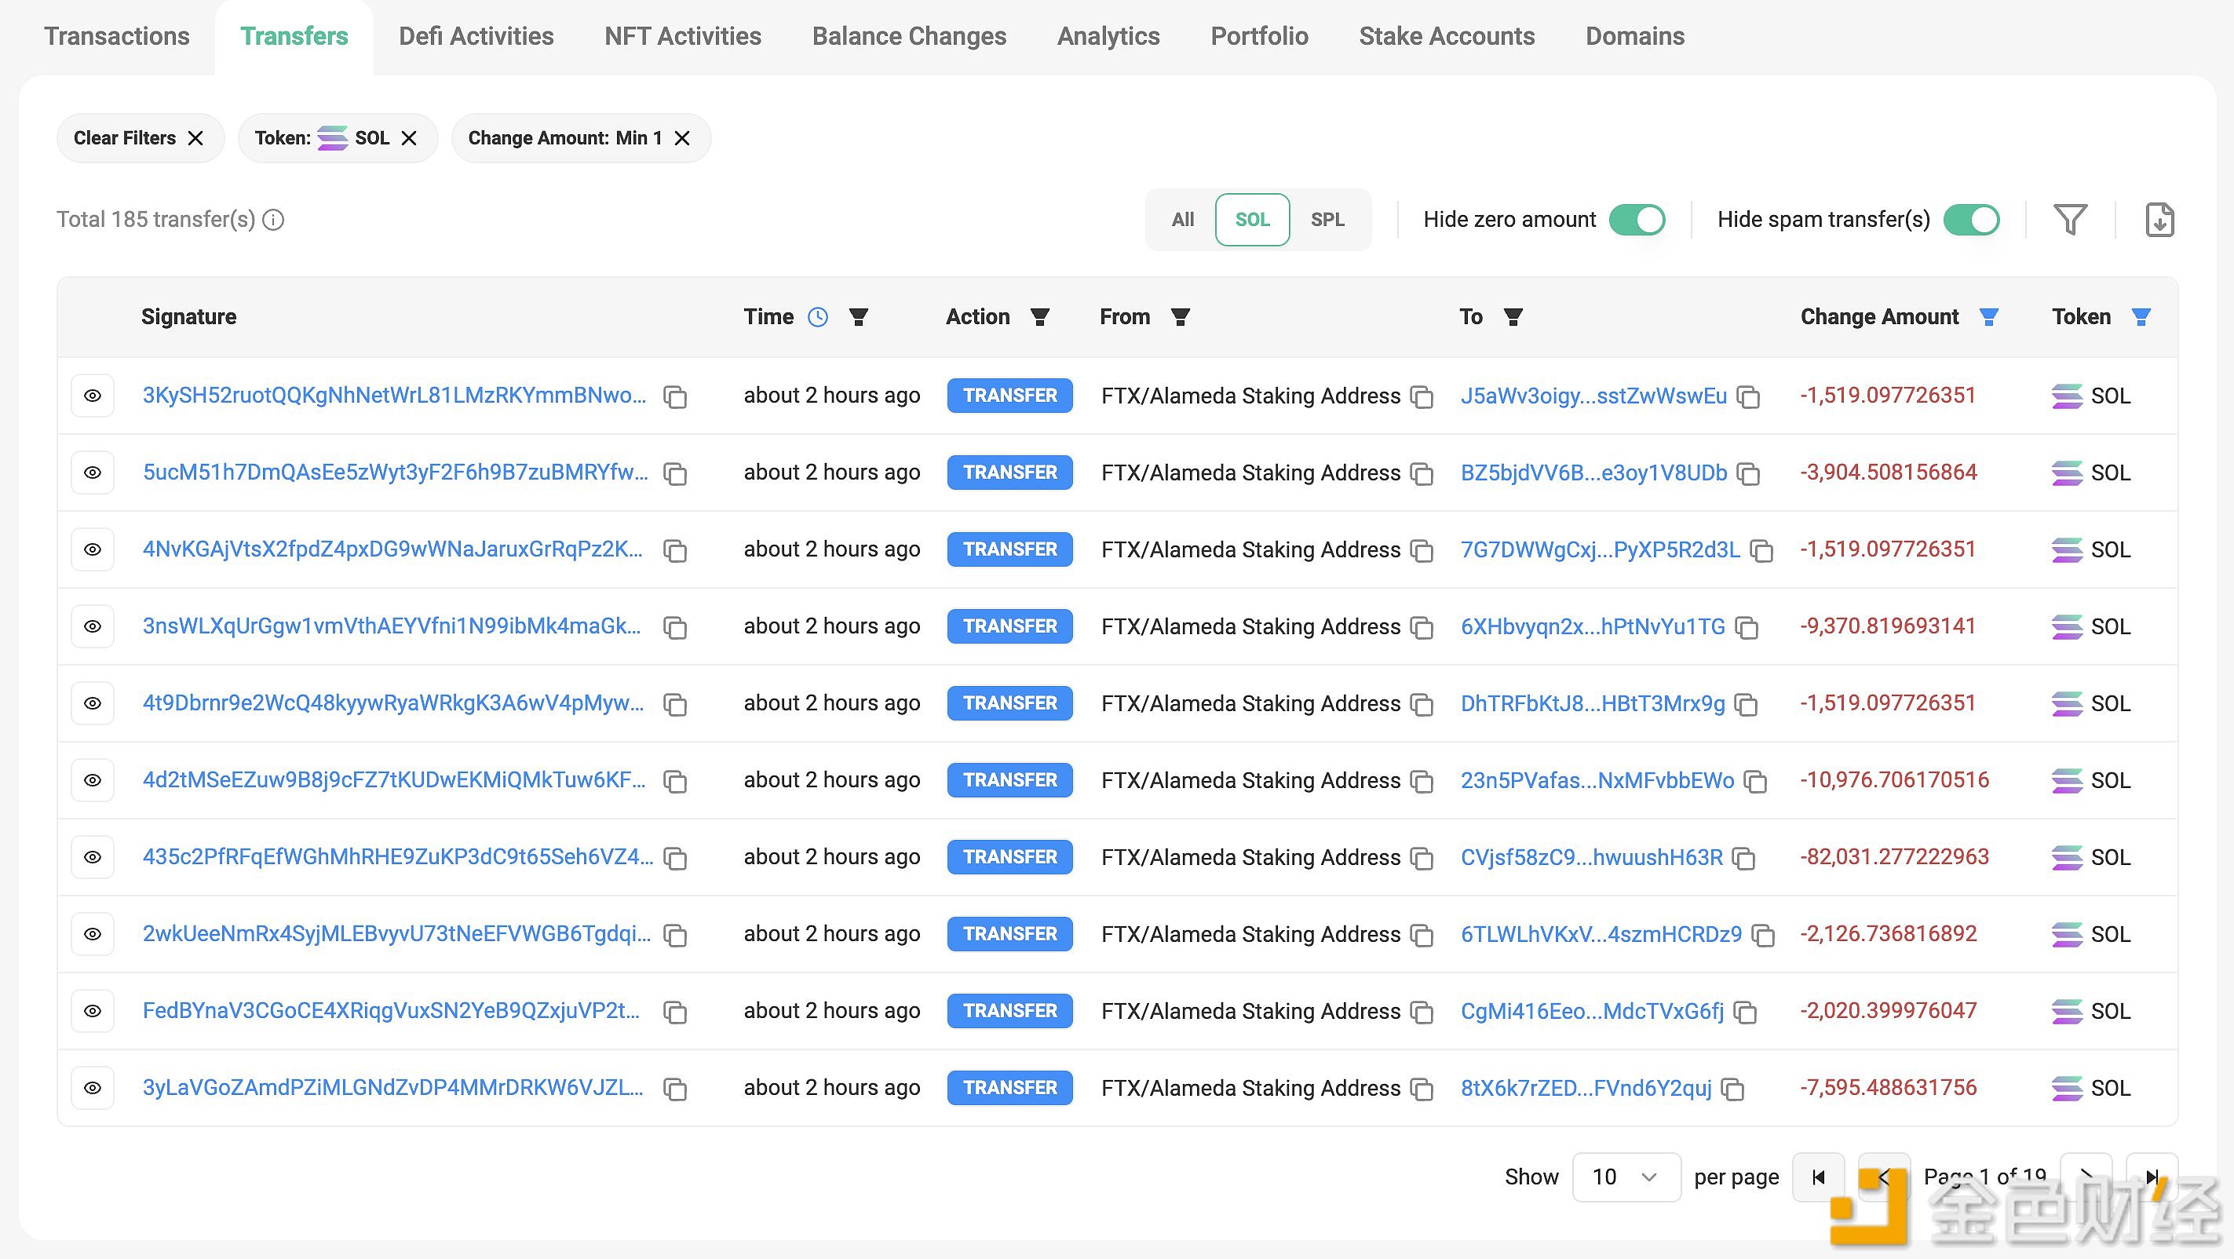Copy signature 4NvKGAjVtsX2fpdZ4…

(675, 550)
